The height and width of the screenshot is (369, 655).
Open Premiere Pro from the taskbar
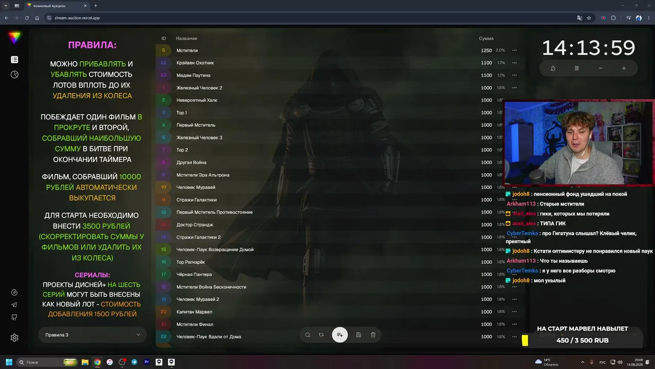point(147,362)
